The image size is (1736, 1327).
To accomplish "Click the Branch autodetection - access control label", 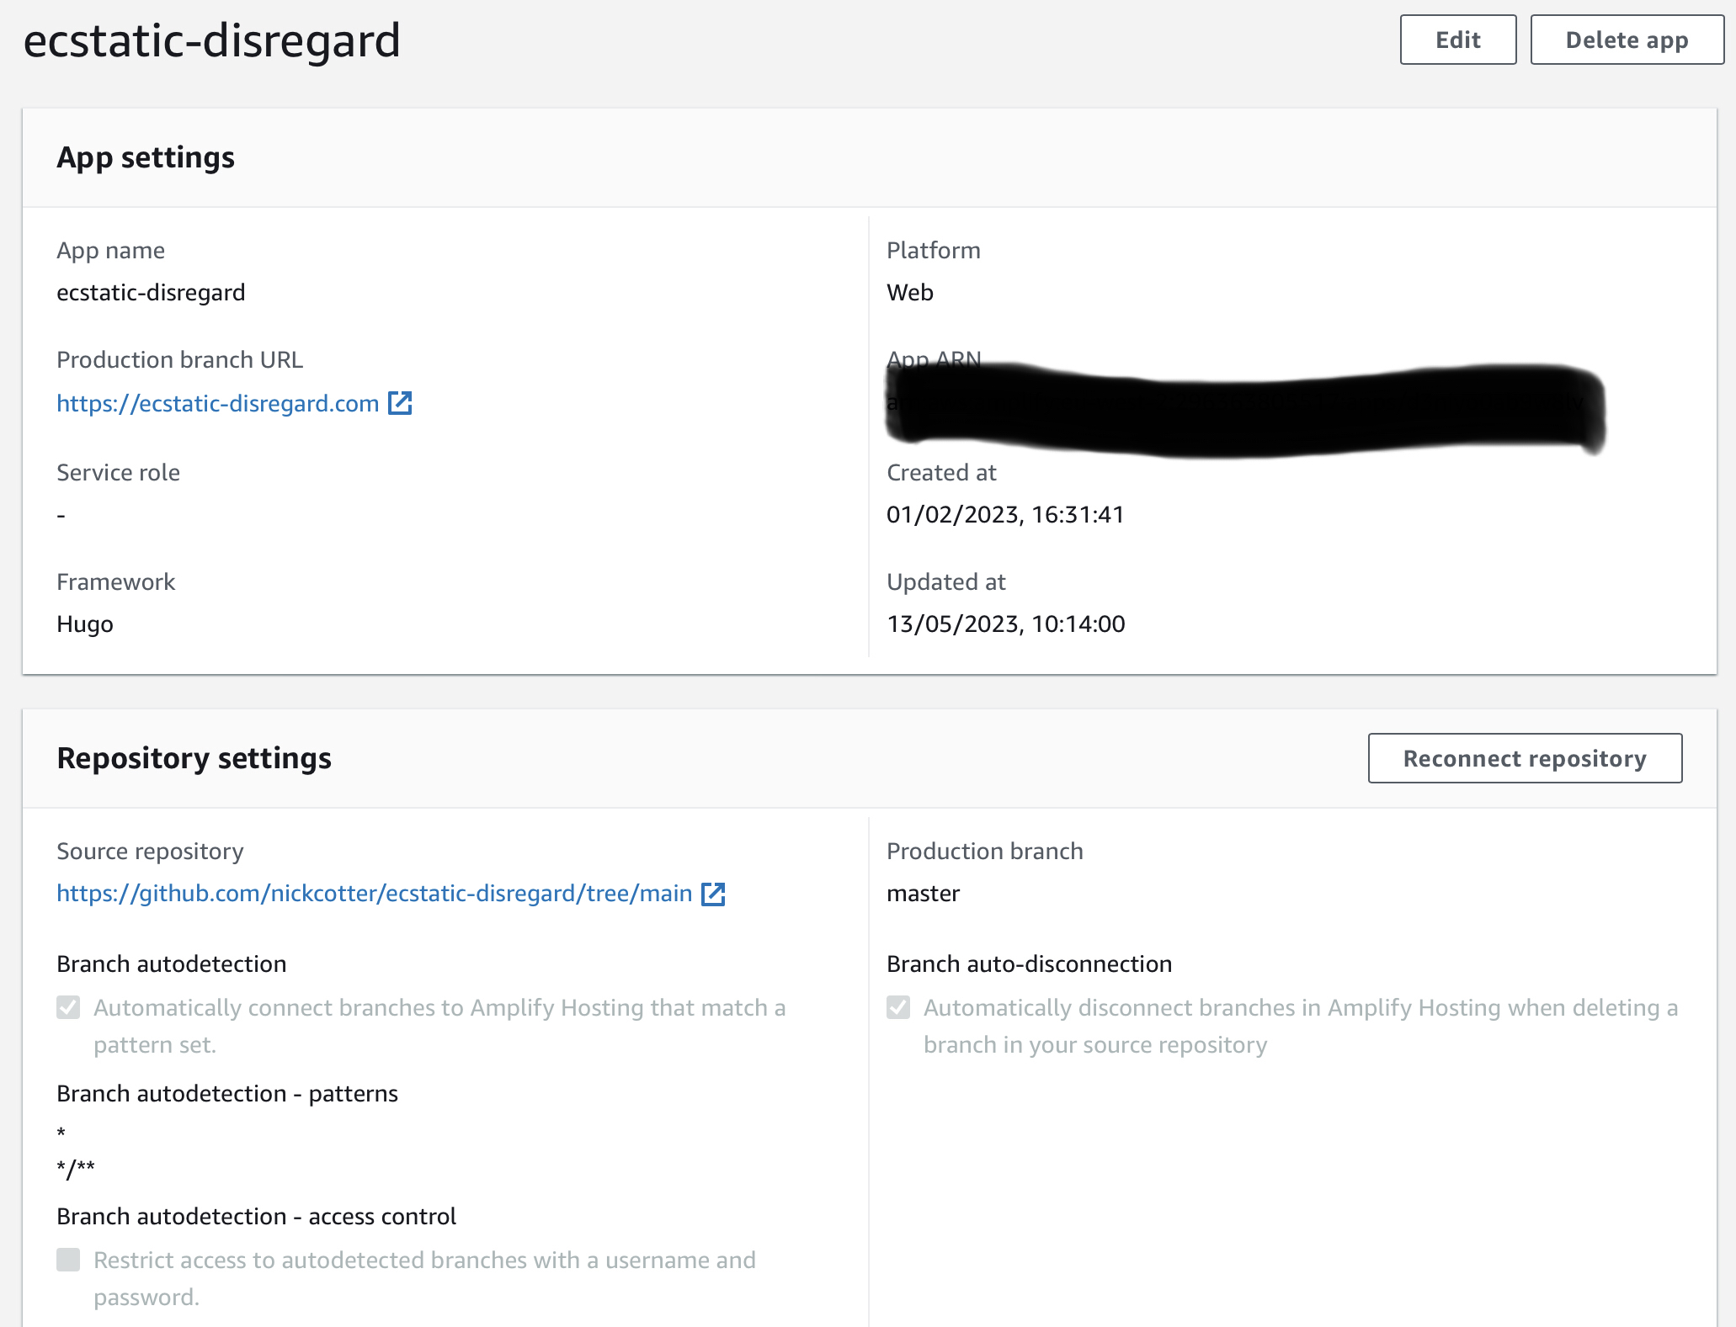I will click(256, 1216).
